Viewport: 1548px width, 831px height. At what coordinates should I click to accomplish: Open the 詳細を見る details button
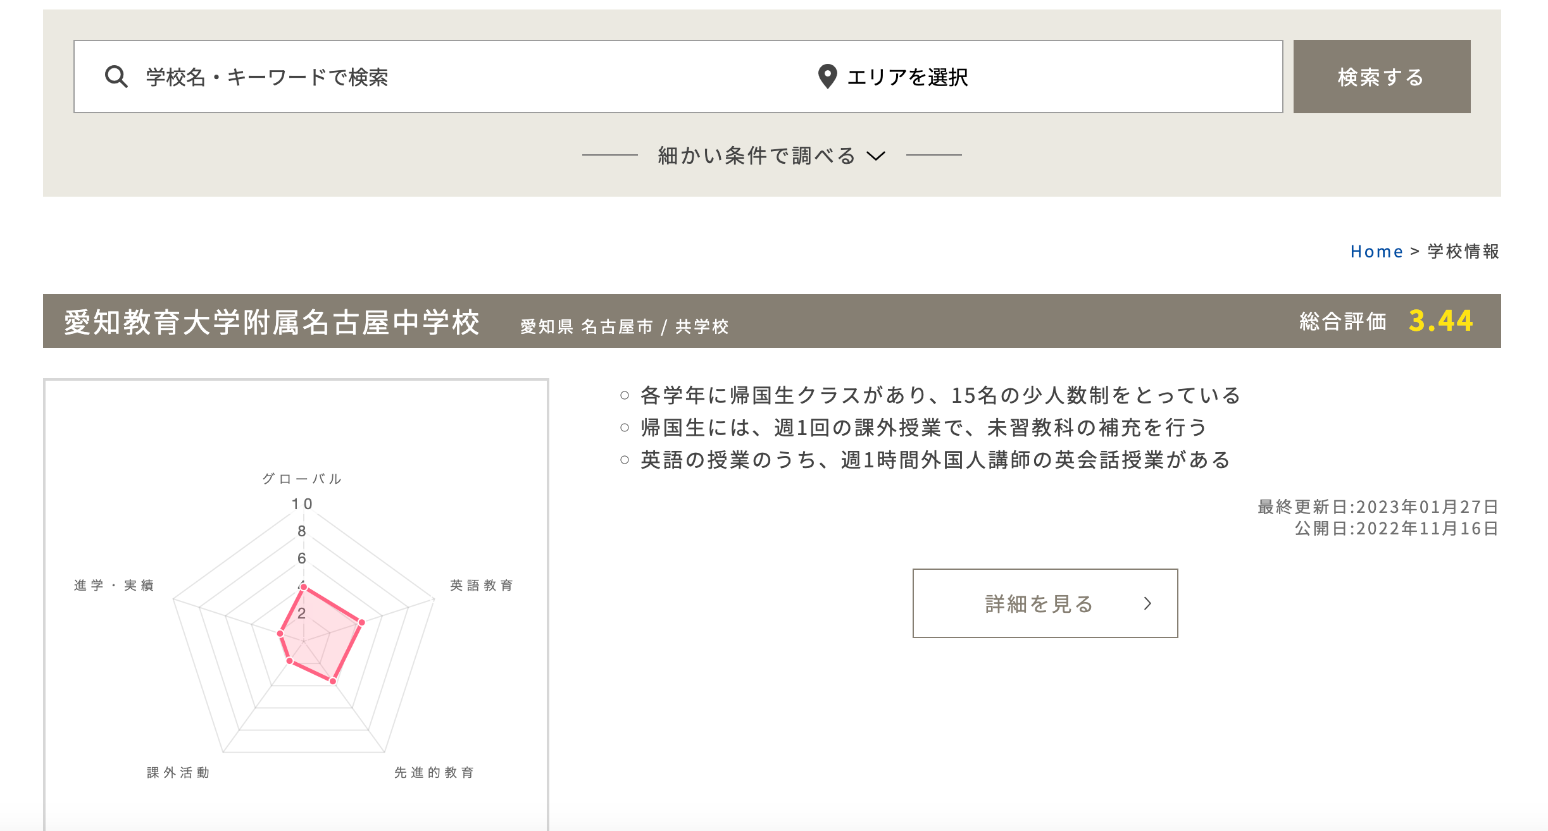(x=1044, y=604)
